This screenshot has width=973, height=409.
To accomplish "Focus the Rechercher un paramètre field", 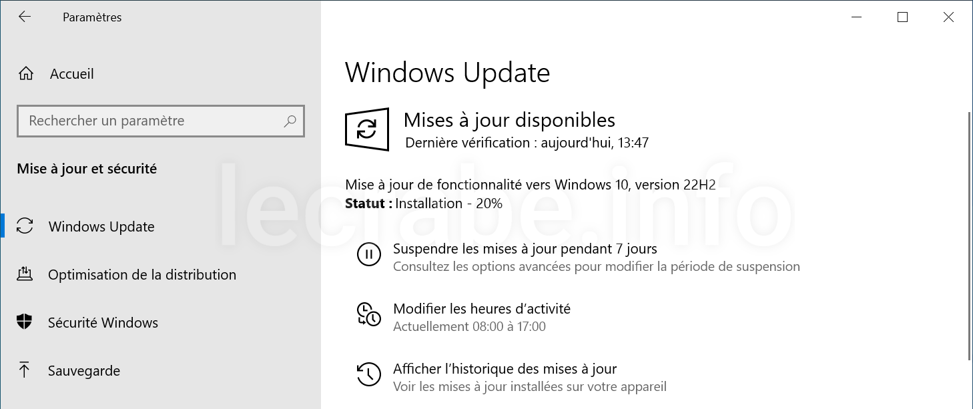I will pyautogui.click(x=161, y=121).
